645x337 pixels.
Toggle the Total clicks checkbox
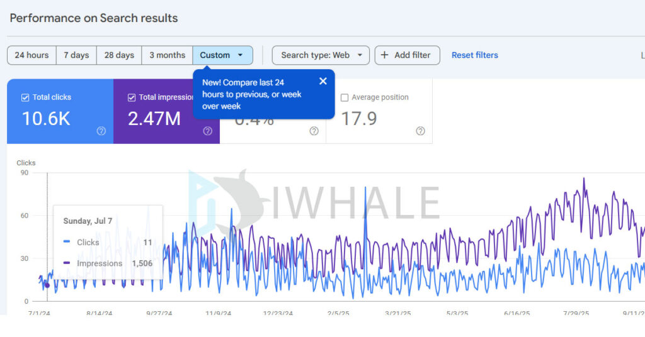coord(25,97)
